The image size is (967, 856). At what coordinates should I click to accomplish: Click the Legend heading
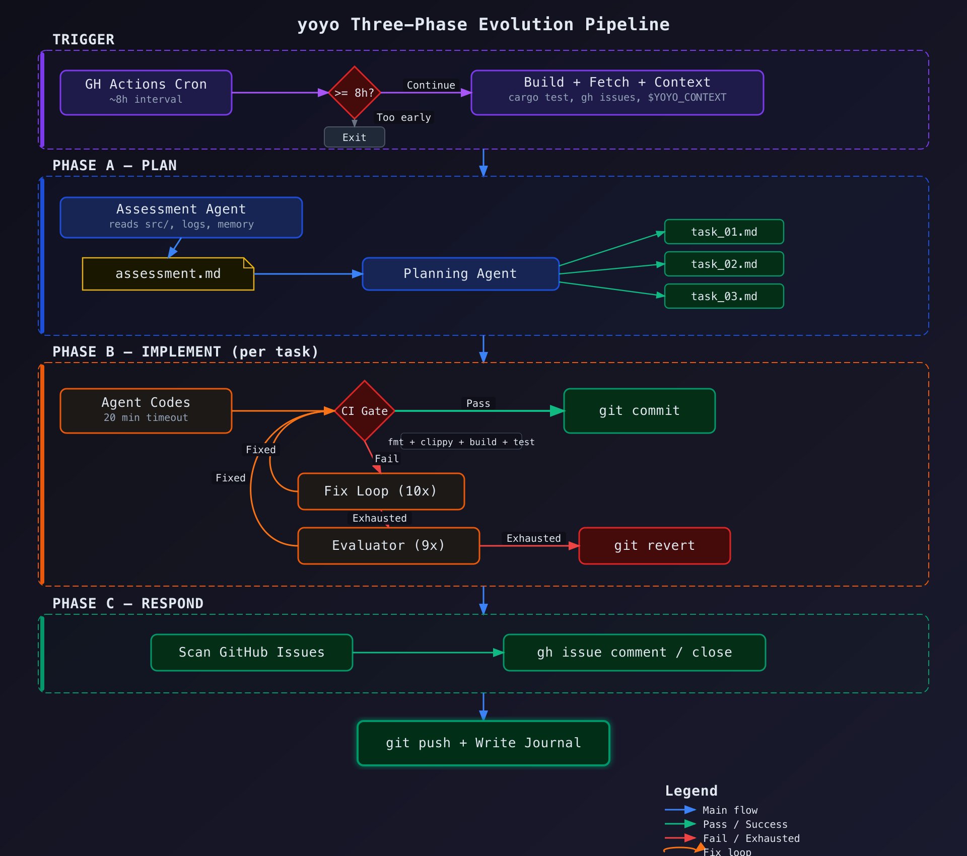[x=691, y=791]
